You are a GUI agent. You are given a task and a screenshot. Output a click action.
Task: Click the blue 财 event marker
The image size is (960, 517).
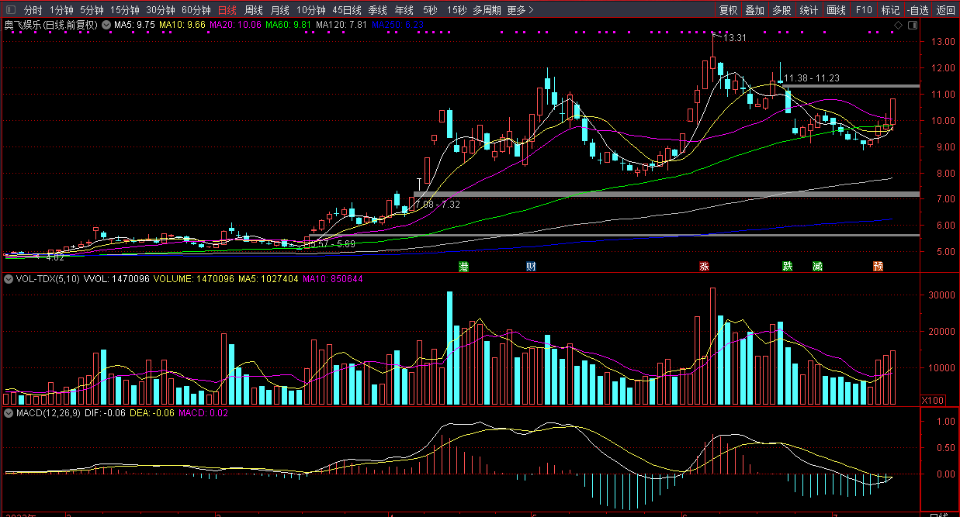531,267
